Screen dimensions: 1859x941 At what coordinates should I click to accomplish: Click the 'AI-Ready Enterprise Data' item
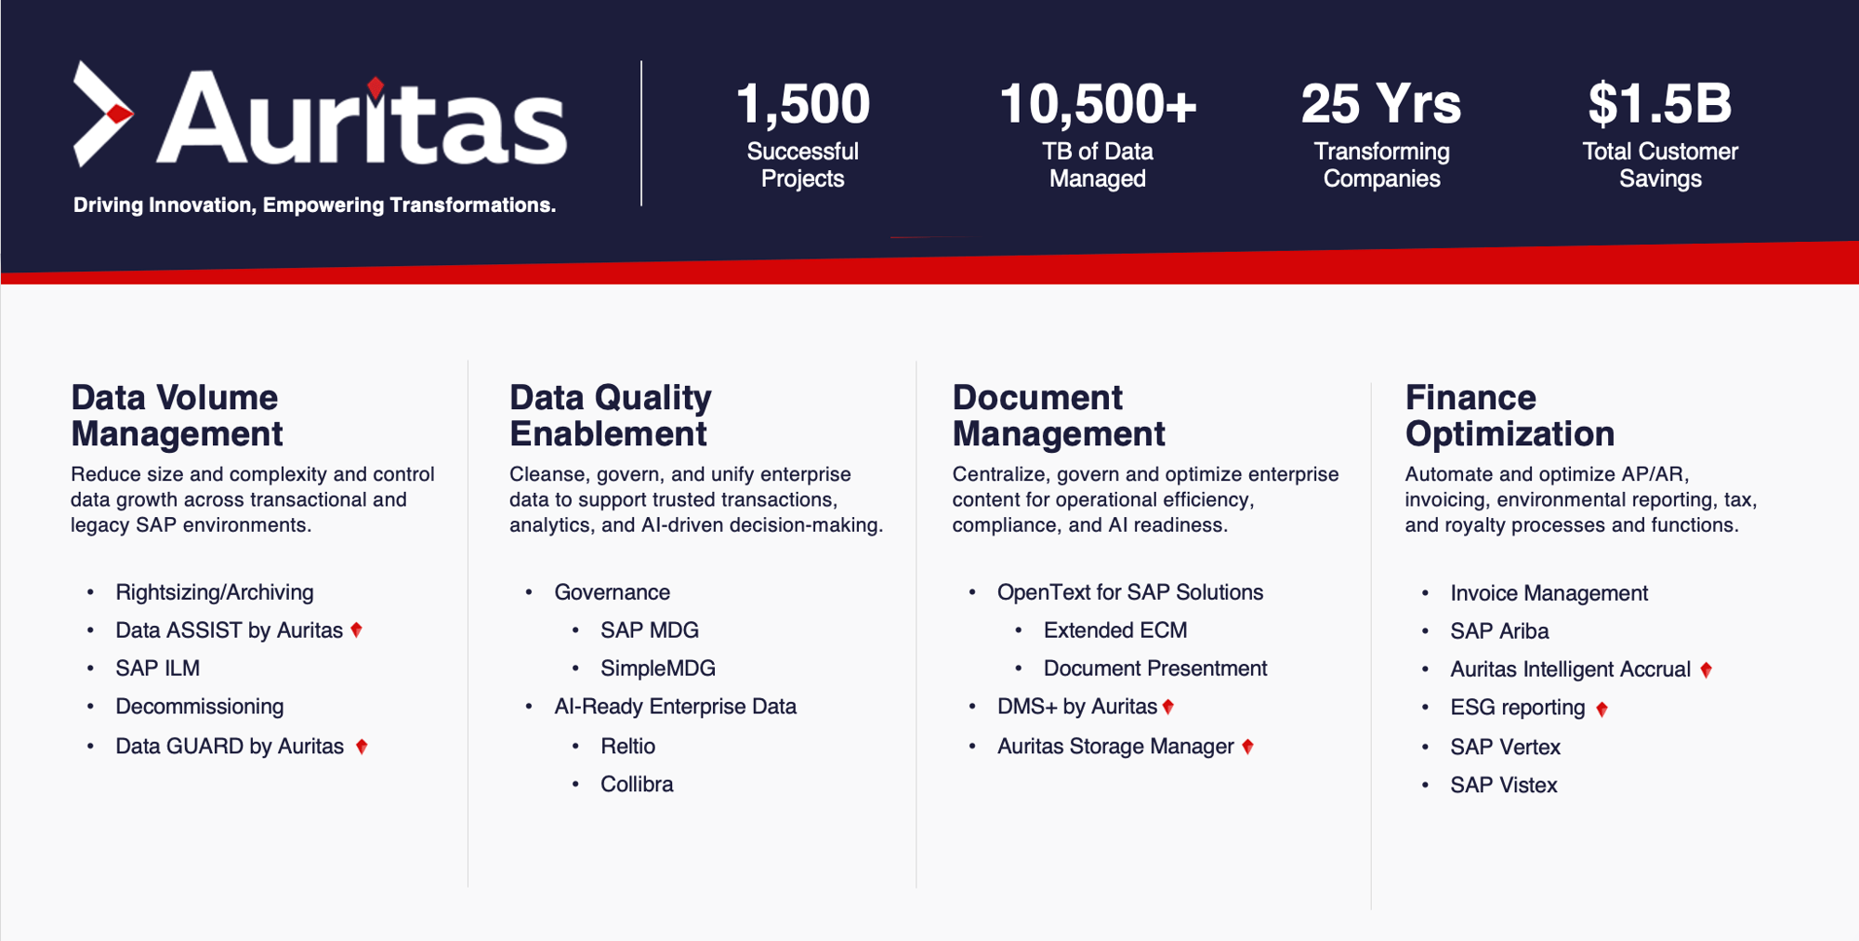tap(676, 707)
